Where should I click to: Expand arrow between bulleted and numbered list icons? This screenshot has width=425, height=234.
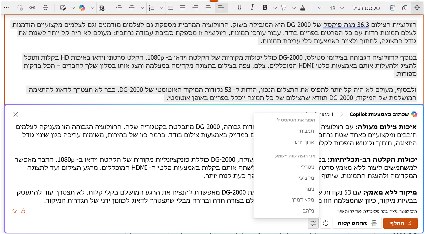tap(161, 8)
